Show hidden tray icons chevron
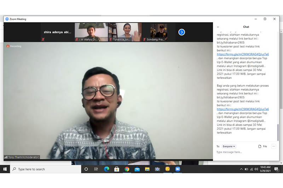The height and width of the screenshot is (188, 283). coord(241,169)
